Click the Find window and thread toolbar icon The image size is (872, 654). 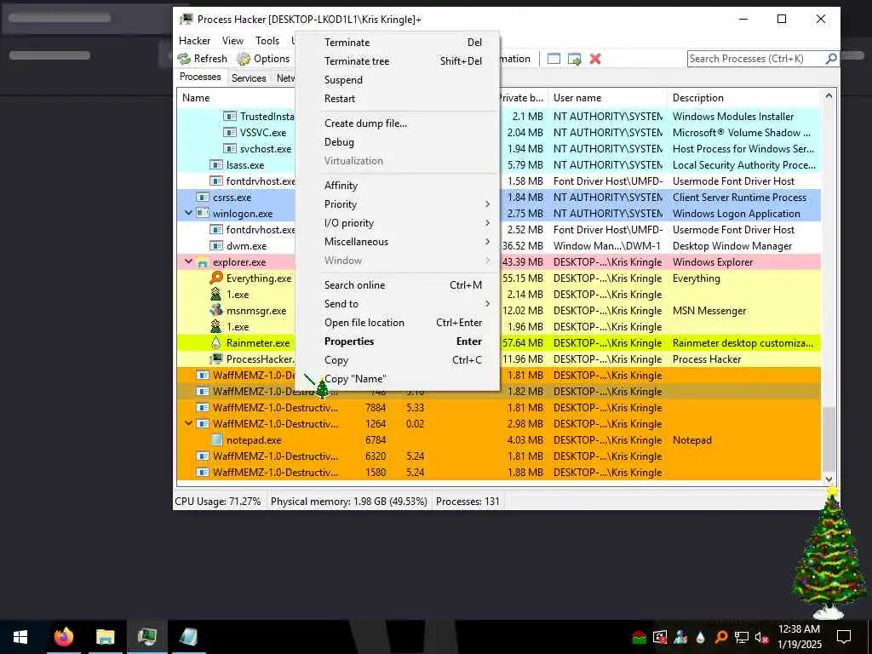(x=574, y=59)
